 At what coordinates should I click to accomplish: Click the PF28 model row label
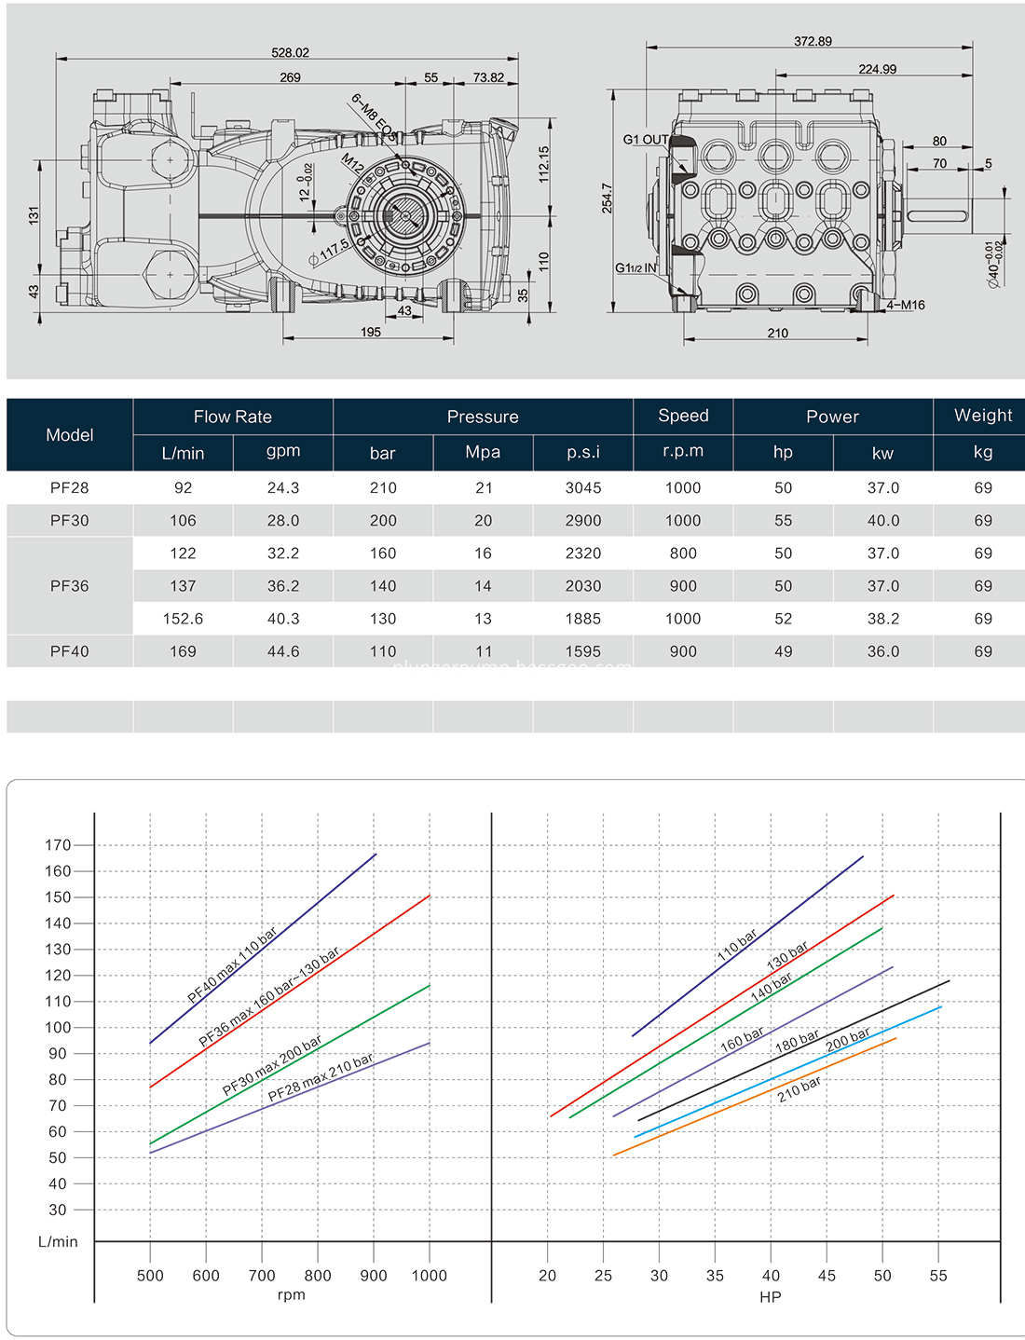click(x=70, y=487)
